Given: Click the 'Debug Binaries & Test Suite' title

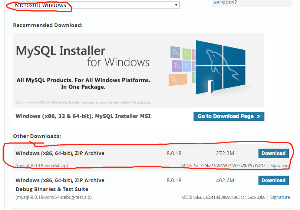Looking at the screenshot, I should click(52, 189).
